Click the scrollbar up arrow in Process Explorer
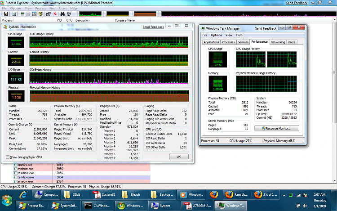This screenshot has width=337, height=211. pos(334,20)
